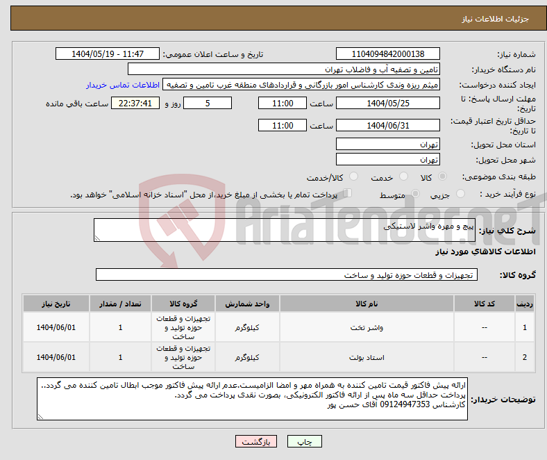The image size is (547, 460).
Task: Click the چاپ print button
Action: (x=305, y=441)
